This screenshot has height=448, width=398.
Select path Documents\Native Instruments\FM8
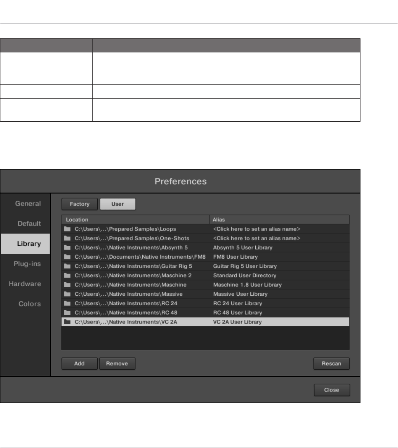[x=140, y=257]
